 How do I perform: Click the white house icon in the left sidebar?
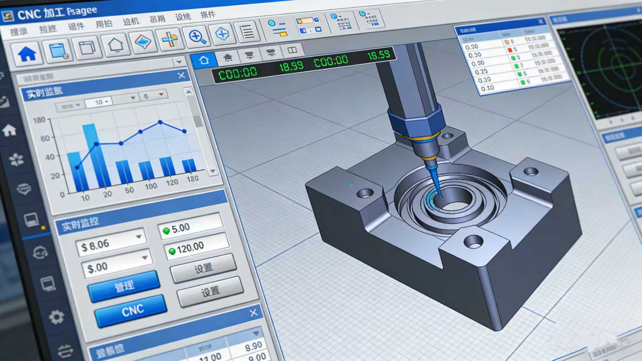9,130
